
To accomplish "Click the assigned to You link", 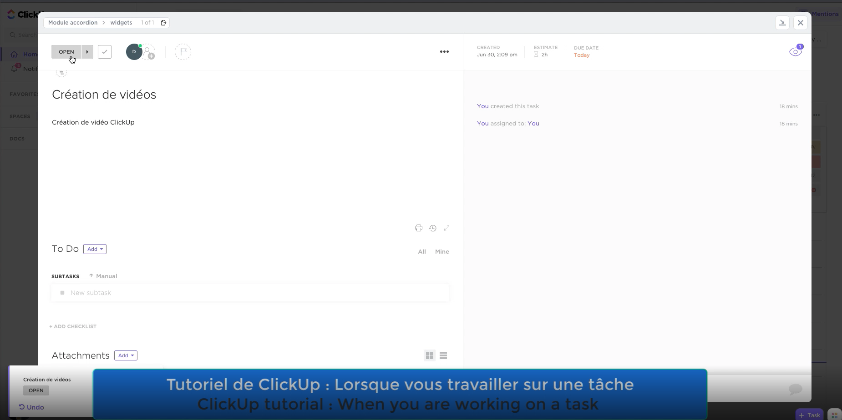I will click(x=533, y=124).
